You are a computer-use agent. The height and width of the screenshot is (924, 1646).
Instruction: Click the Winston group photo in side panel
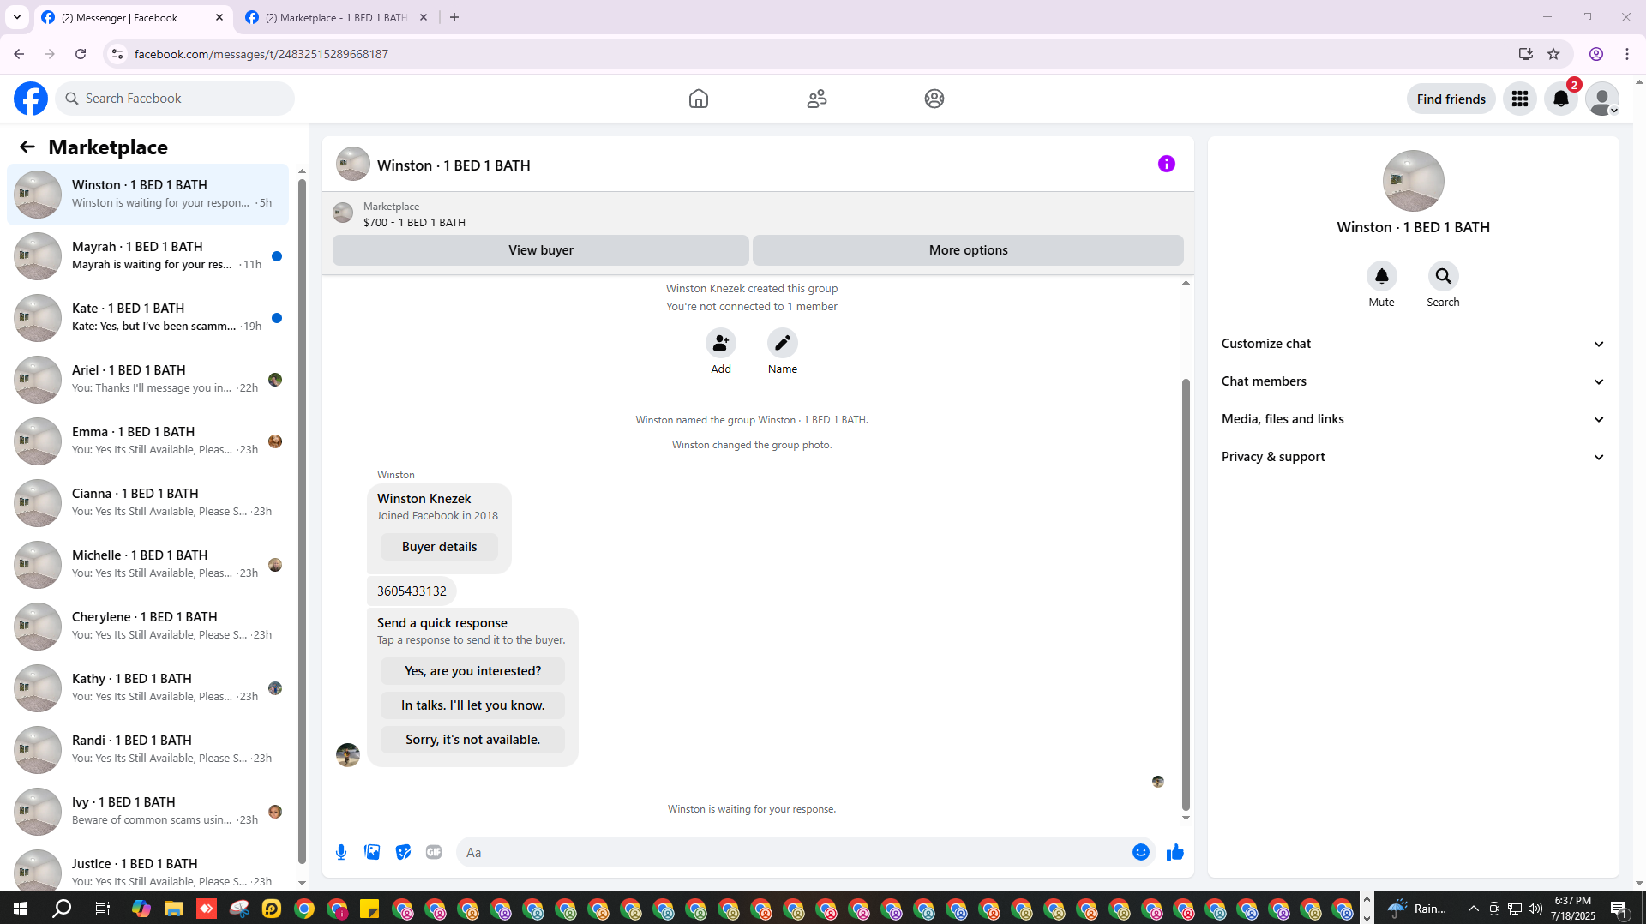point(1413,181)
